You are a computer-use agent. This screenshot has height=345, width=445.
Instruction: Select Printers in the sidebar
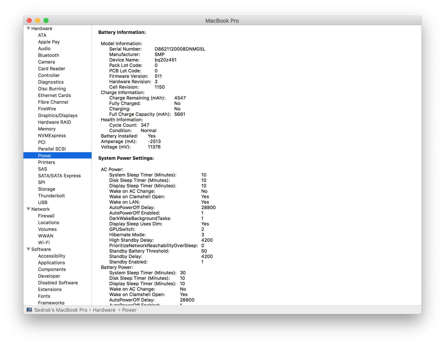click(x=47, y=163)
